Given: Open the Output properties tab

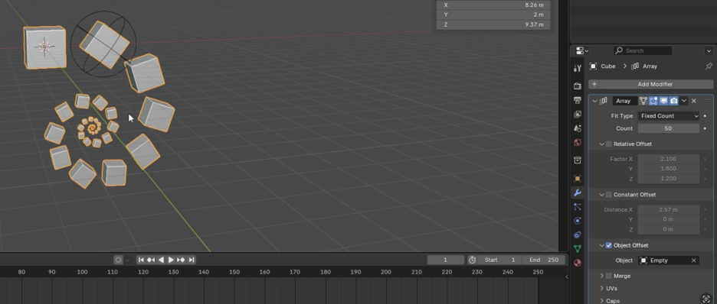Looking at the screenshot, I should click(578, 100).
